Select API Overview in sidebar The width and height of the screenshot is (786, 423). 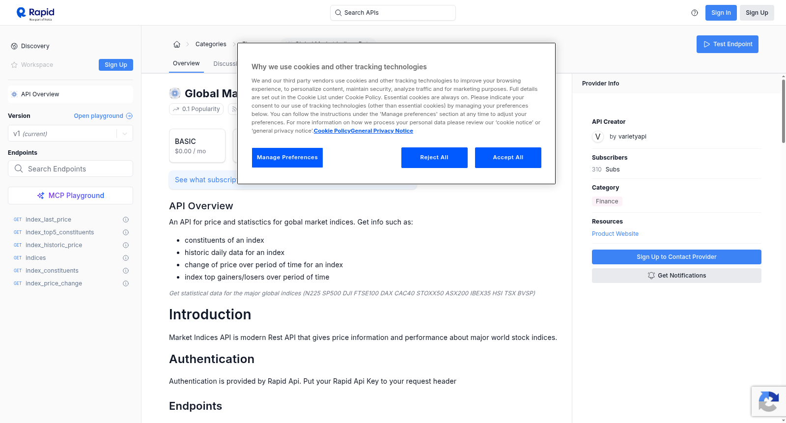click(70, 94)
